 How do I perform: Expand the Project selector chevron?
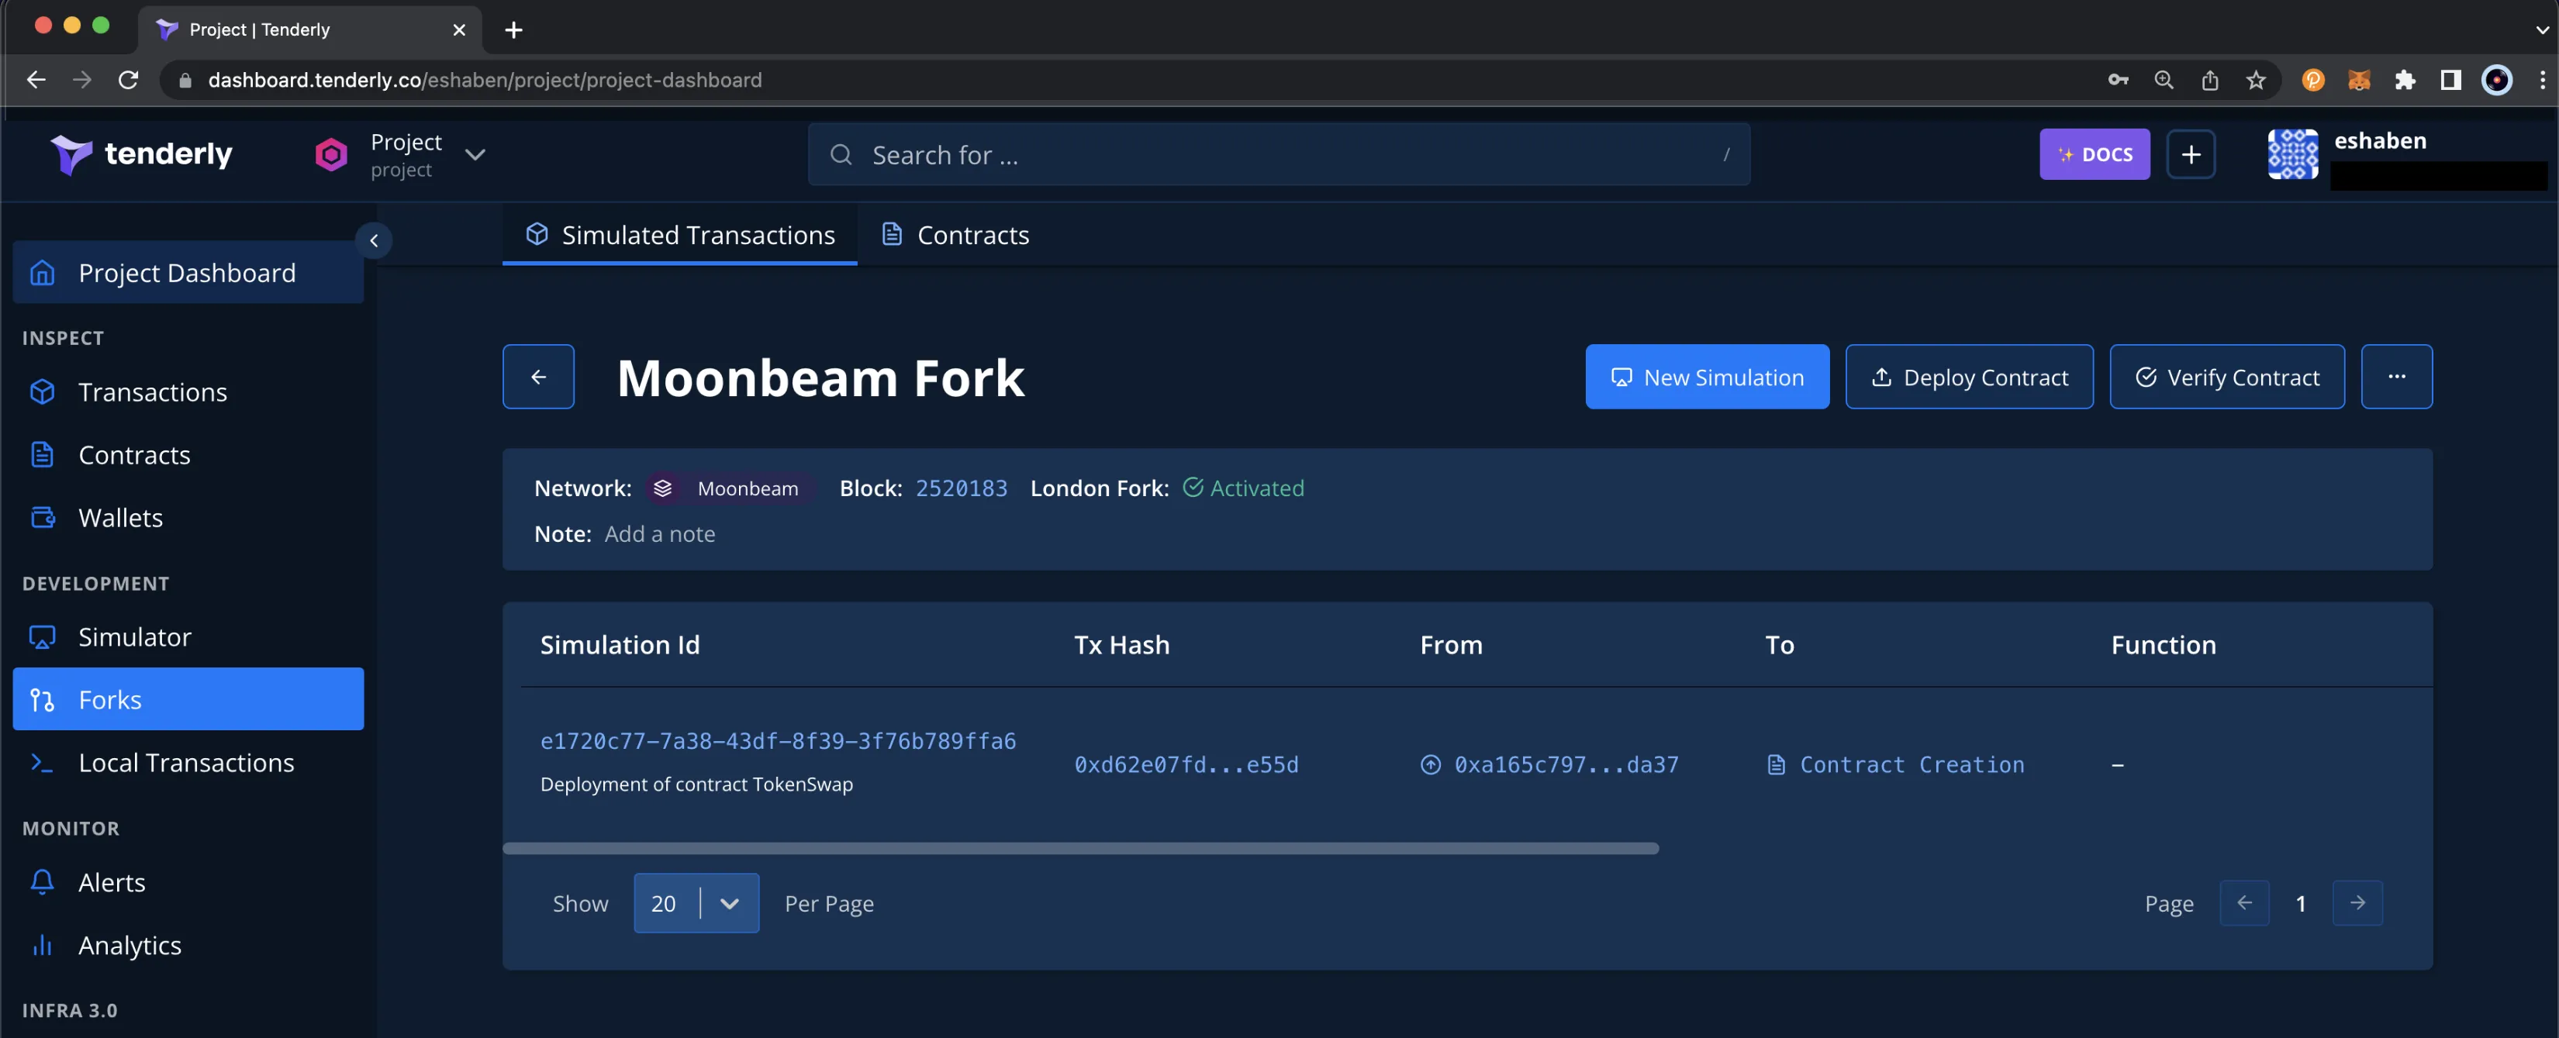click(x=475, y=154)
